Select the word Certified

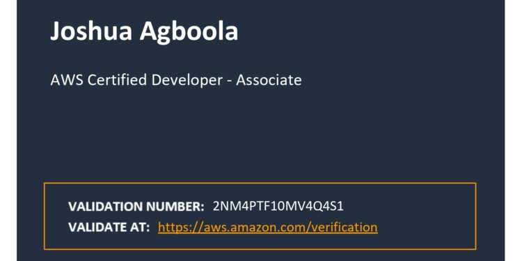click(x=117, y=80)
